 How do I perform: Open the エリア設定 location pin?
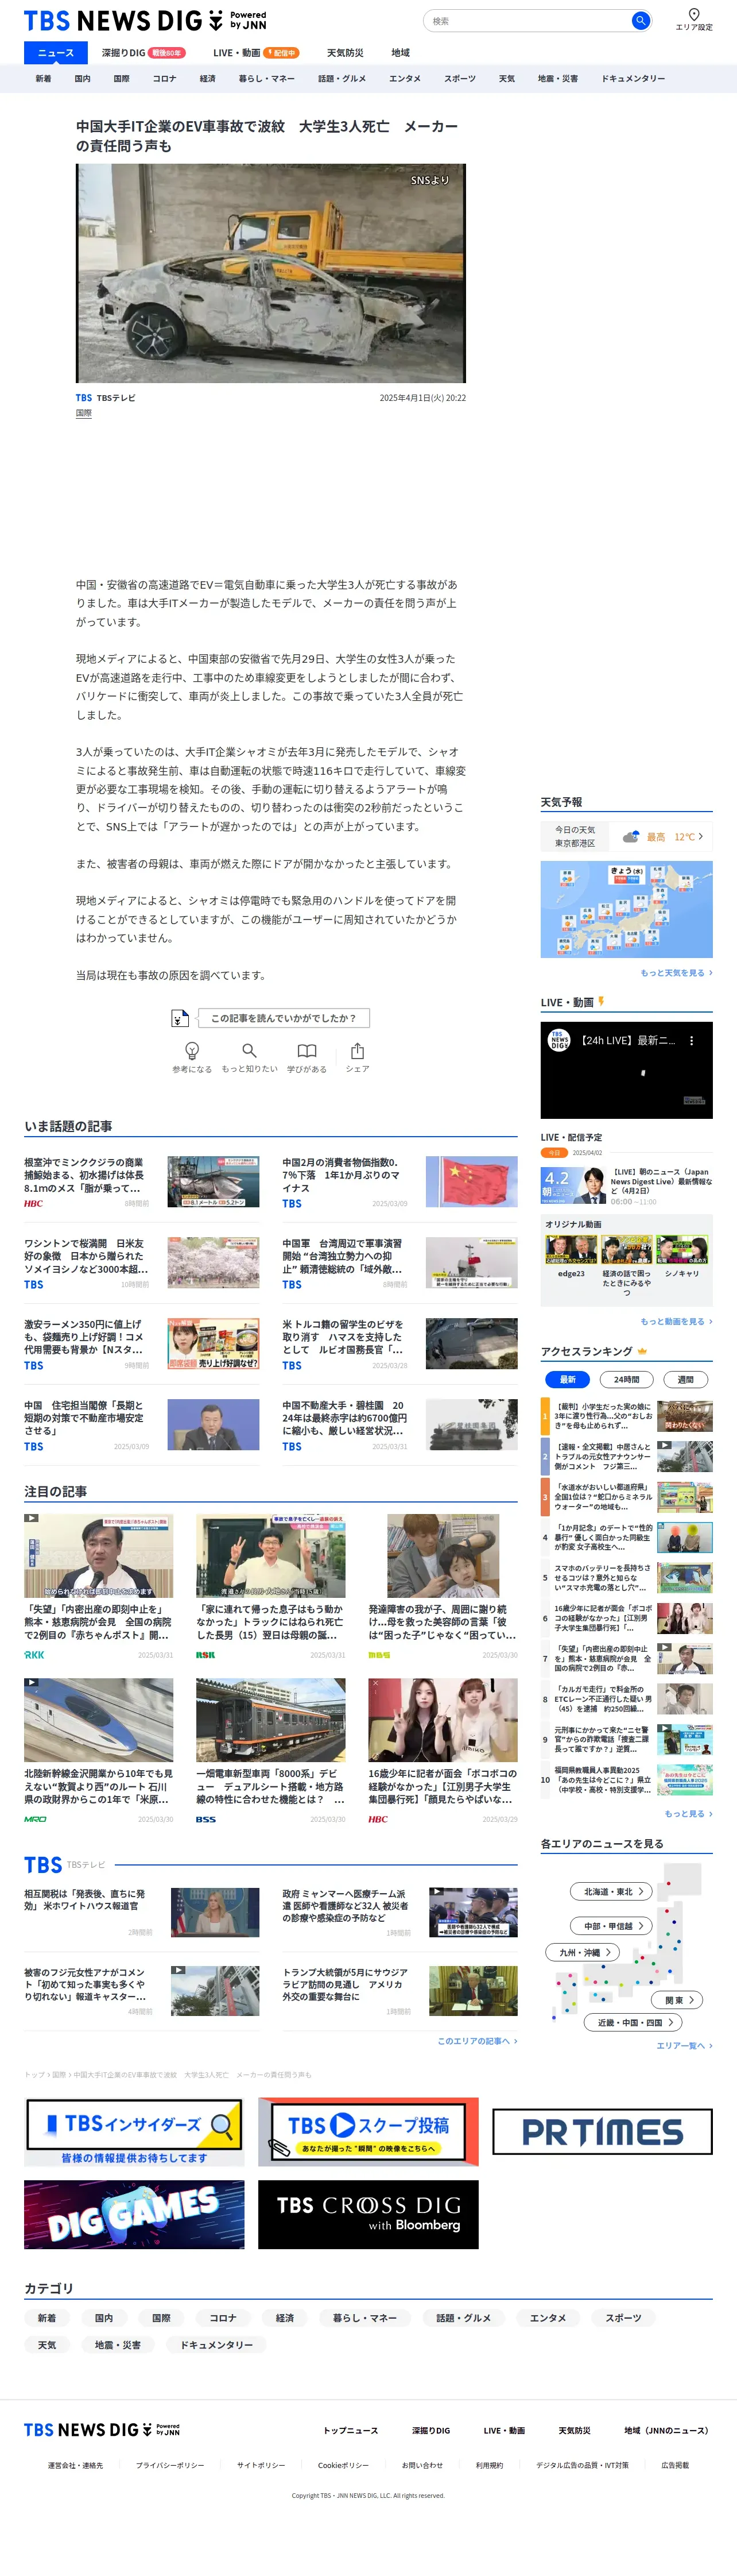[694, 19]
